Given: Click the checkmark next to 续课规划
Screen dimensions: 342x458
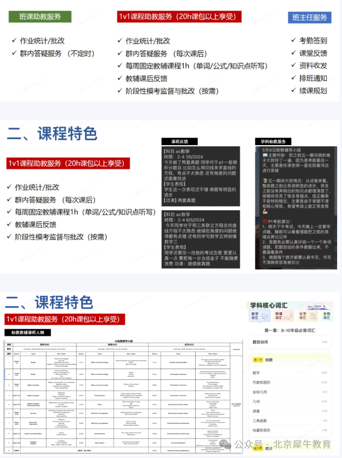Looking at the screenshot, I should point(294,90).
